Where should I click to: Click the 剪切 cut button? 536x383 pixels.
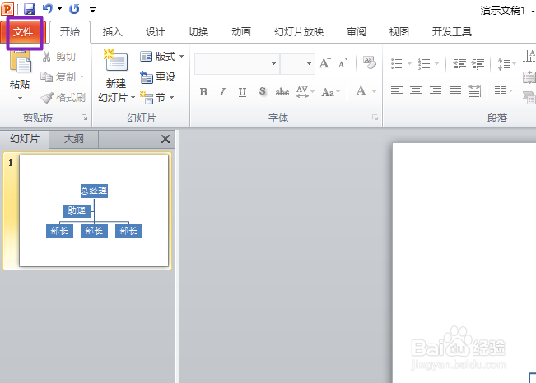click(x=58, y=57)
